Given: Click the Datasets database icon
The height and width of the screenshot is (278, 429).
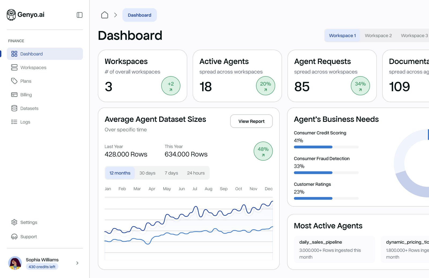Looking at the screenshot, I should 14,108.
